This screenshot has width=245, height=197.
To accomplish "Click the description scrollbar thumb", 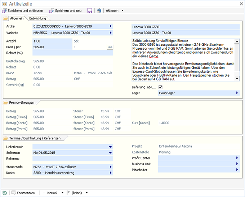I will click(237, 57).
